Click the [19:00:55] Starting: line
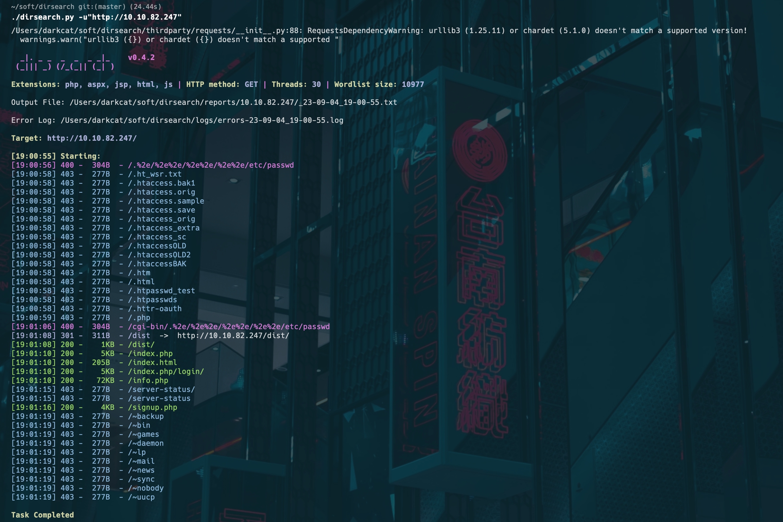 coord(56,156)
